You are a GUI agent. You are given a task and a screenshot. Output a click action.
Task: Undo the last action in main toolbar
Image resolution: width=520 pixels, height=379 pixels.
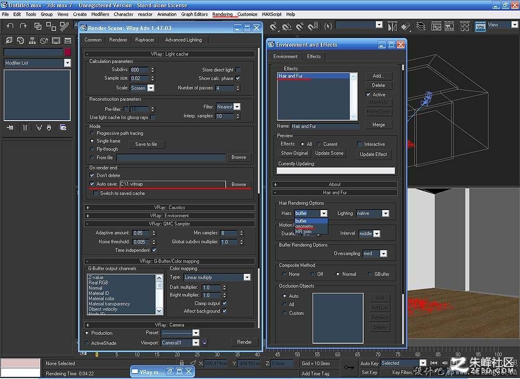pyautogui.click(x=10, y=26)
